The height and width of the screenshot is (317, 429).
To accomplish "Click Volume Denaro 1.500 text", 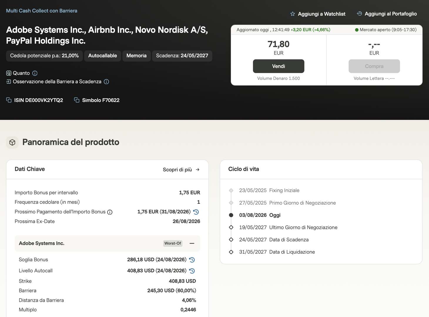I will (279, 78).
